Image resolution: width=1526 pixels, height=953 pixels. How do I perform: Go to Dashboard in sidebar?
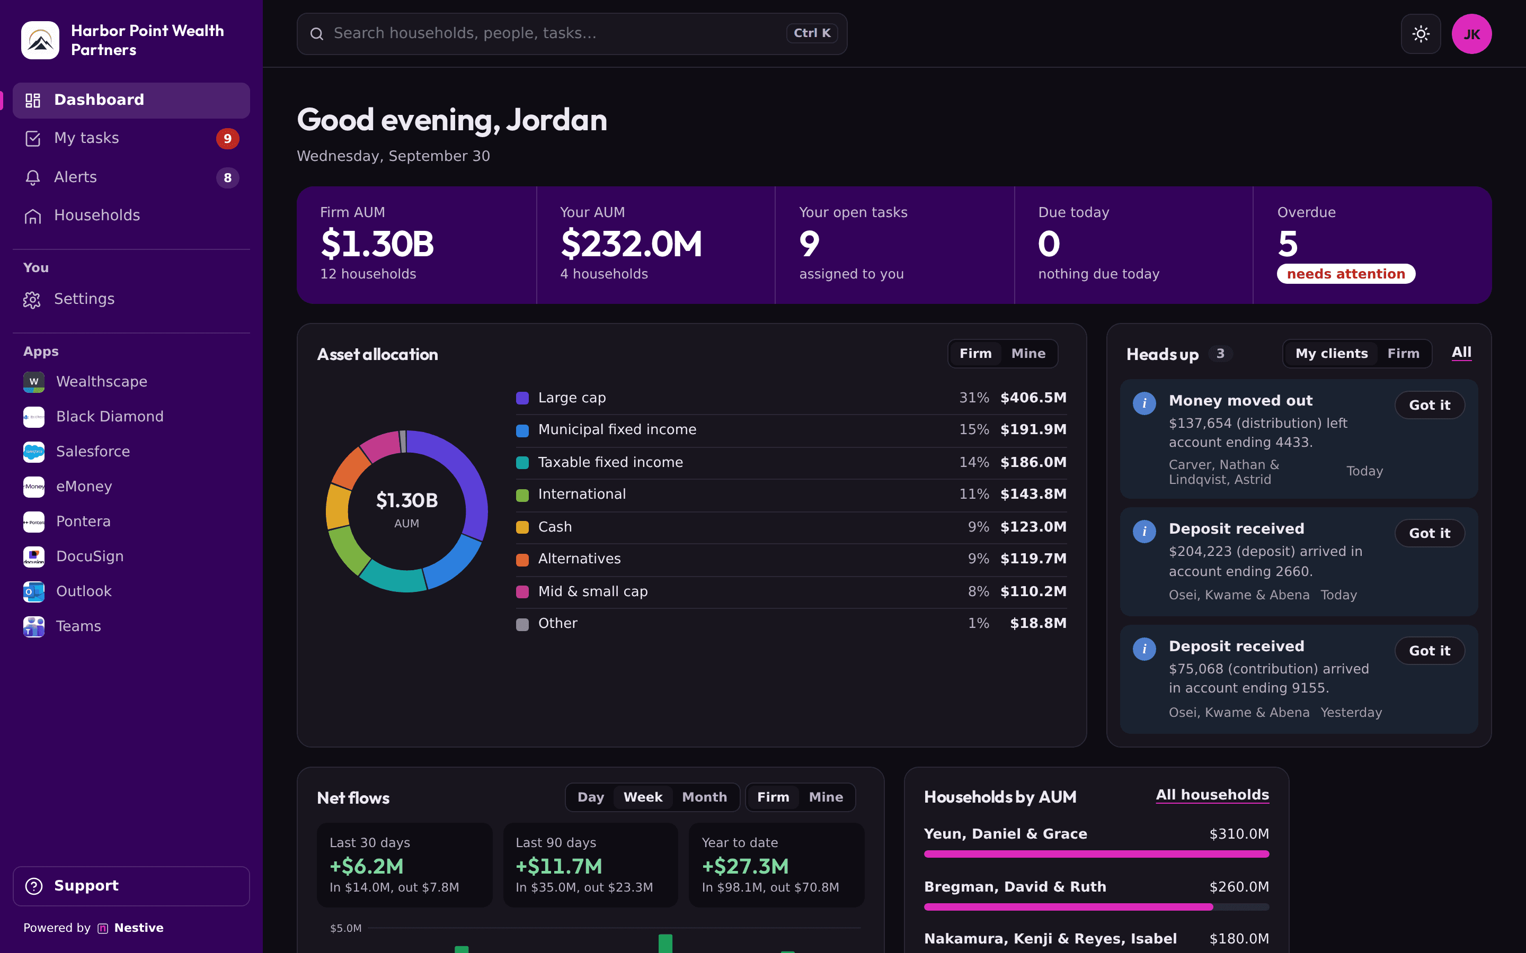(x=131, y=100)
